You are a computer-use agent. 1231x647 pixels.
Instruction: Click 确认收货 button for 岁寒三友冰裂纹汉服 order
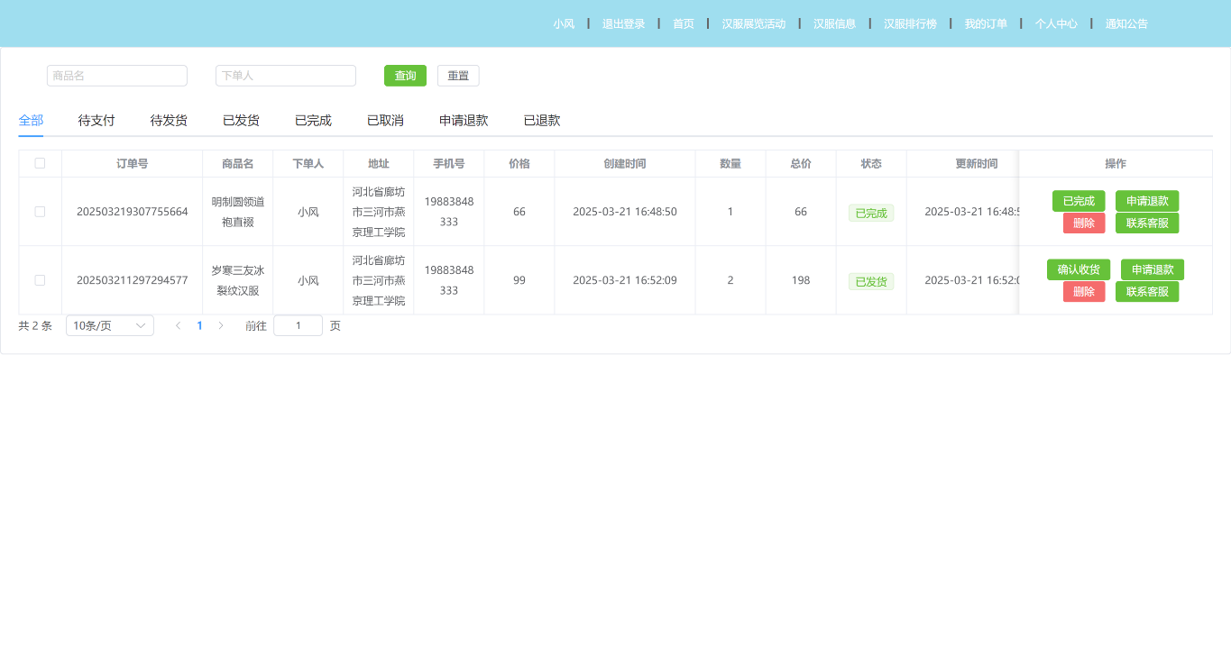[1079, 269]
